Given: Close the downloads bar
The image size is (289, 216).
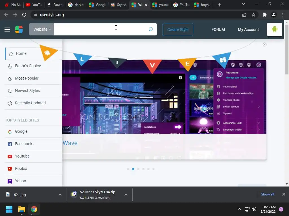Looking at the screenshot, I should click(284, 194).
